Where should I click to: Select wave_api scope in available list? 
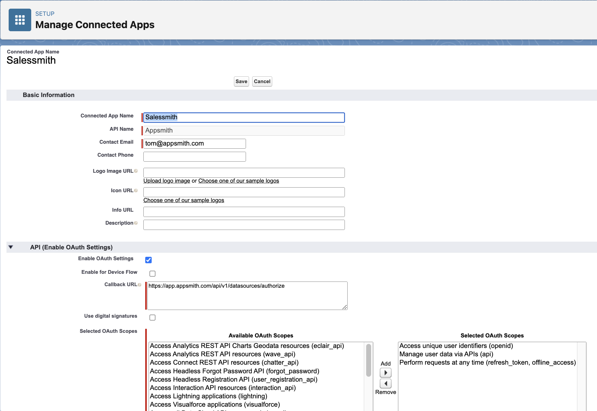(222, 354)
